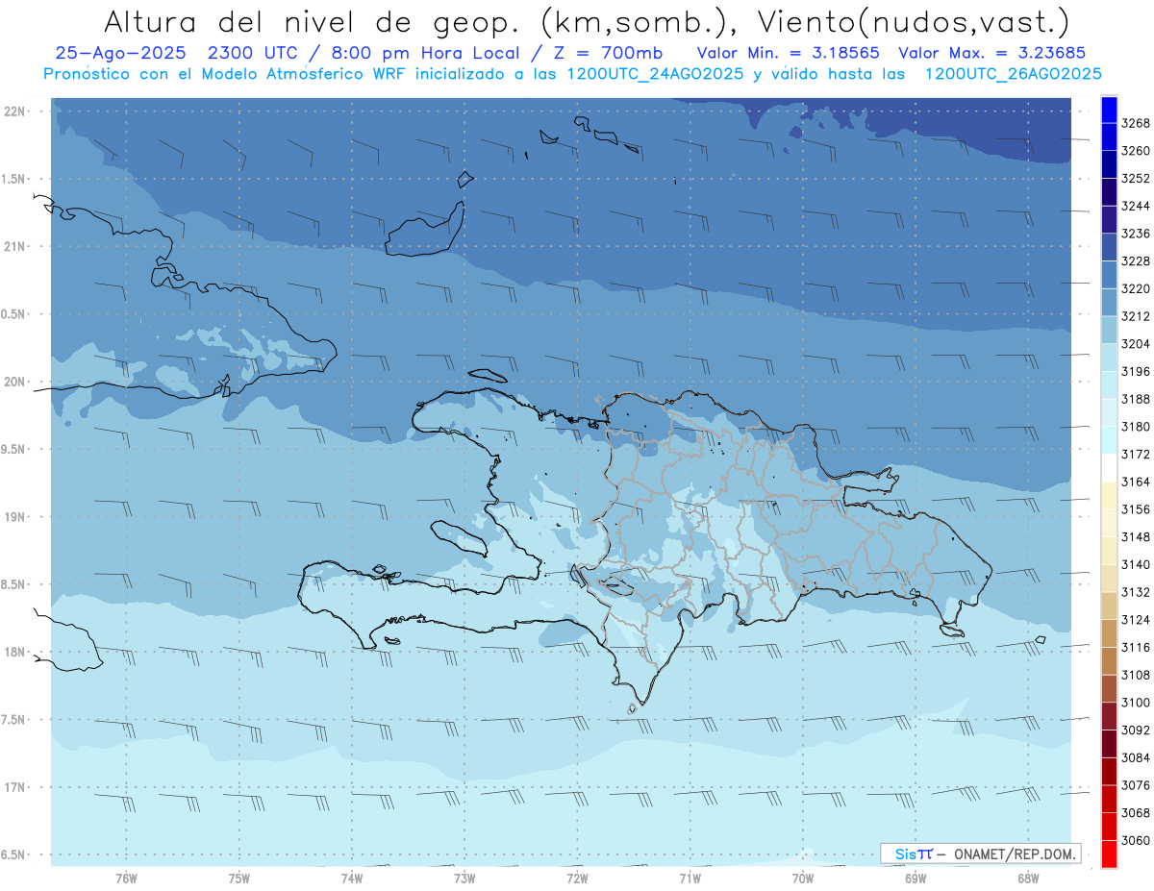1154x891 pixels.
Task: Click the 68W longitude axis label
Action: (1028, 878)
